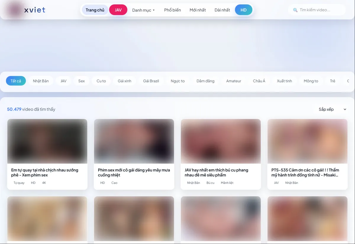Enable the Châu Á filter chip
This screenshot has height=244, width=355.
click(259, 81)
